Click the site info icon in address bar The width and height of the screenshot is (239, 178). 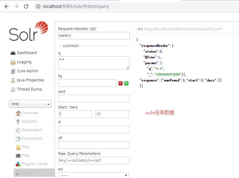click(x=38, y=6)
